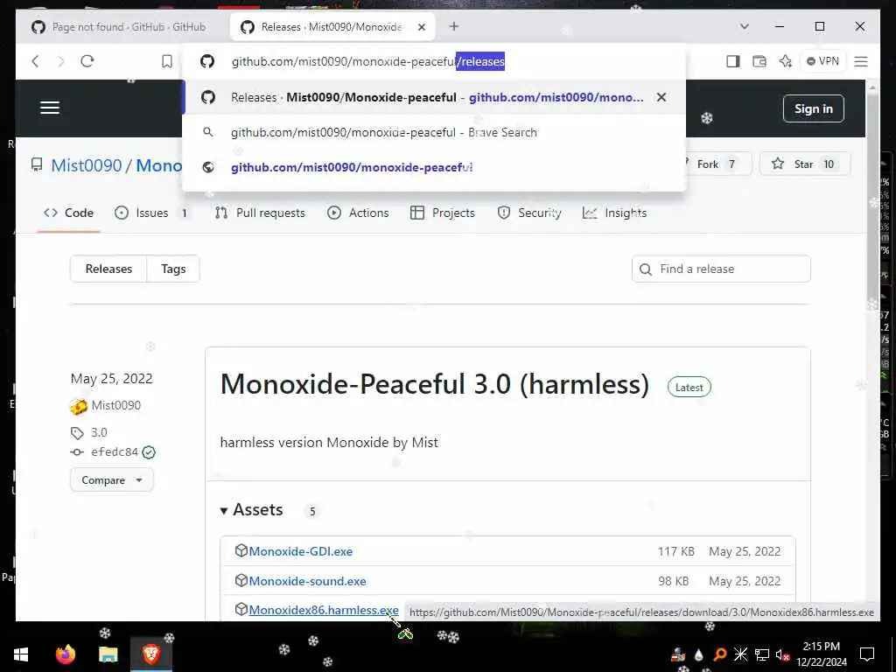This screenshot has width=896, height=672.
Task: Open the tab search dropdown chevron
Action: click(744, 26)
